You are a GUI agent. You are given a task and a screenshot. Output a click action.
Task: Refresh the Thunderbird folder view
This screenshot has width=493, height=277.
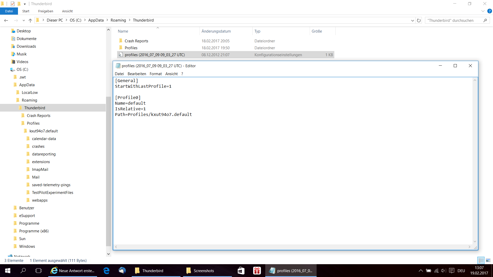(x=419, y=20)
